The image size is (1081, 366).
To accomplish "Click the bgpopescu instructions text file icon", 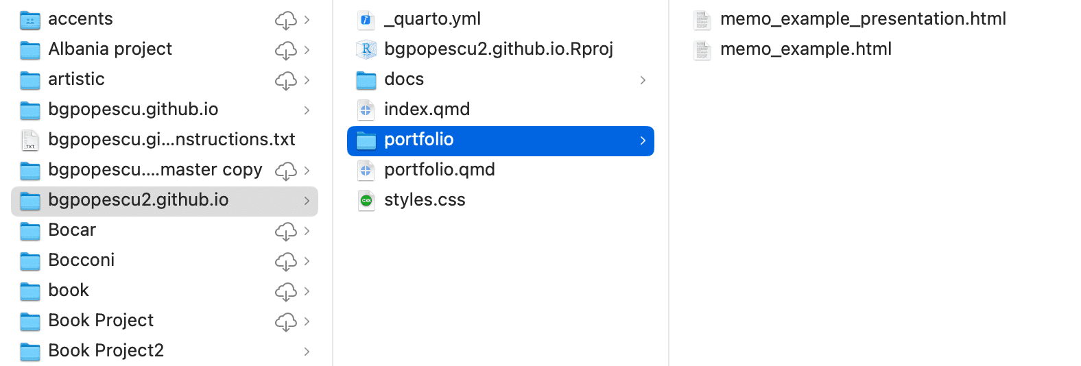I will coord(29,140).
